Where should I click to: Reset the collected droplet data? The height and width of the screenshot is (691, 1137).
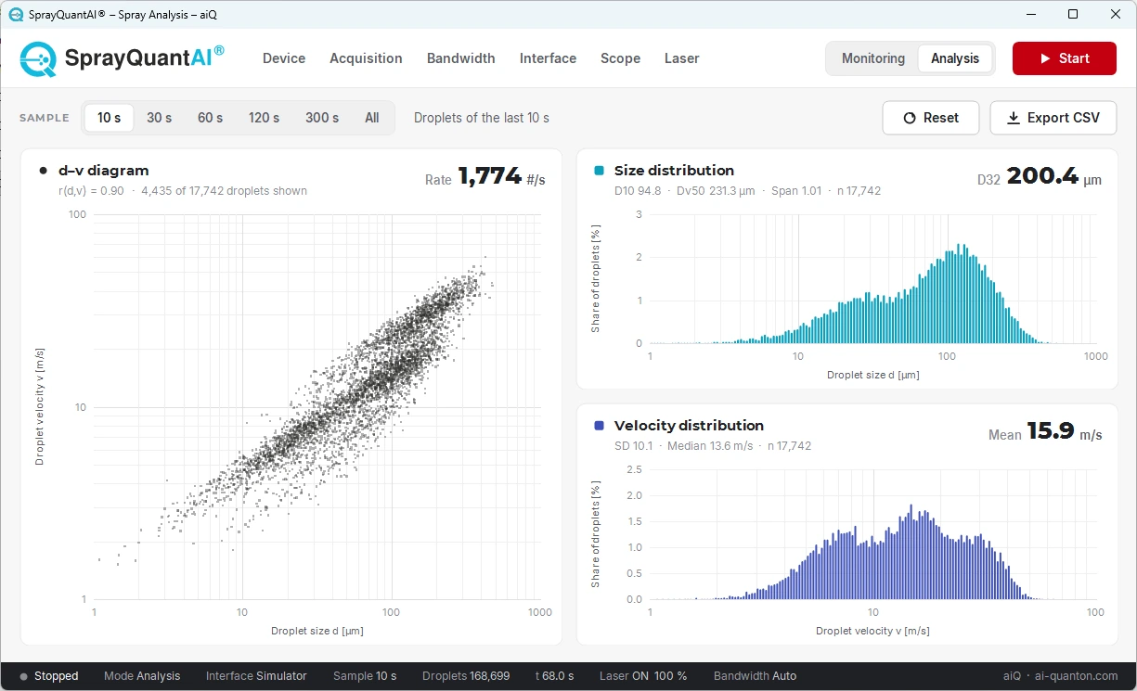point(931,118)
